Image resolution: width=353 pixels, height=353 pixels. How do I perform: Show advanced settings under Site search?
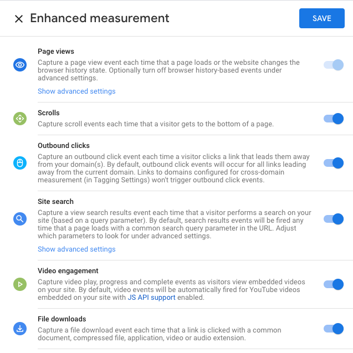(x=76, y=249)
